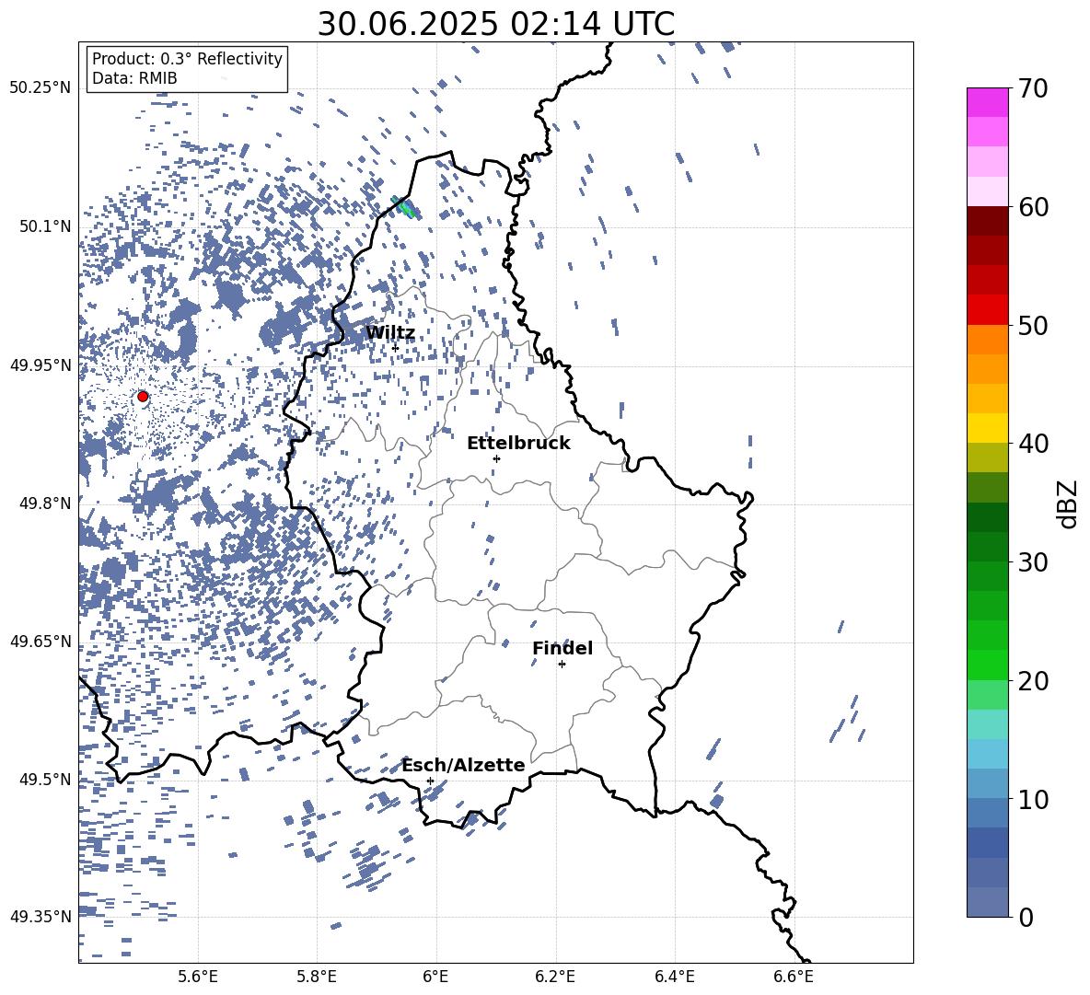
Task: Click the 50.25°N latitude label
Action: (41, 88)
